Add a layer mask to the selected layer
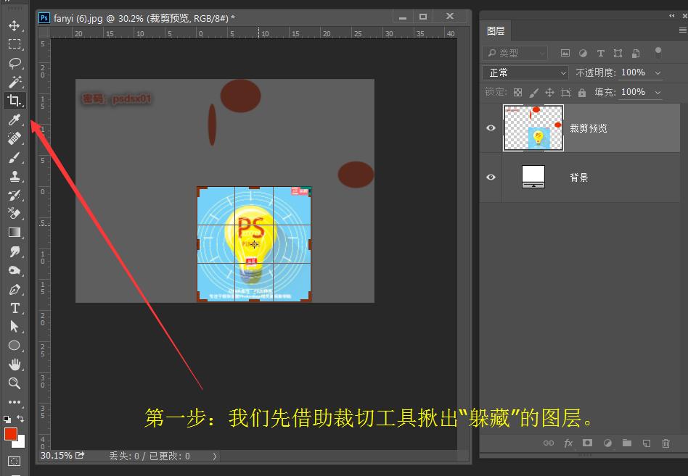Image resolution: width=688 pixels, height=476 pixels. point(587,443)
